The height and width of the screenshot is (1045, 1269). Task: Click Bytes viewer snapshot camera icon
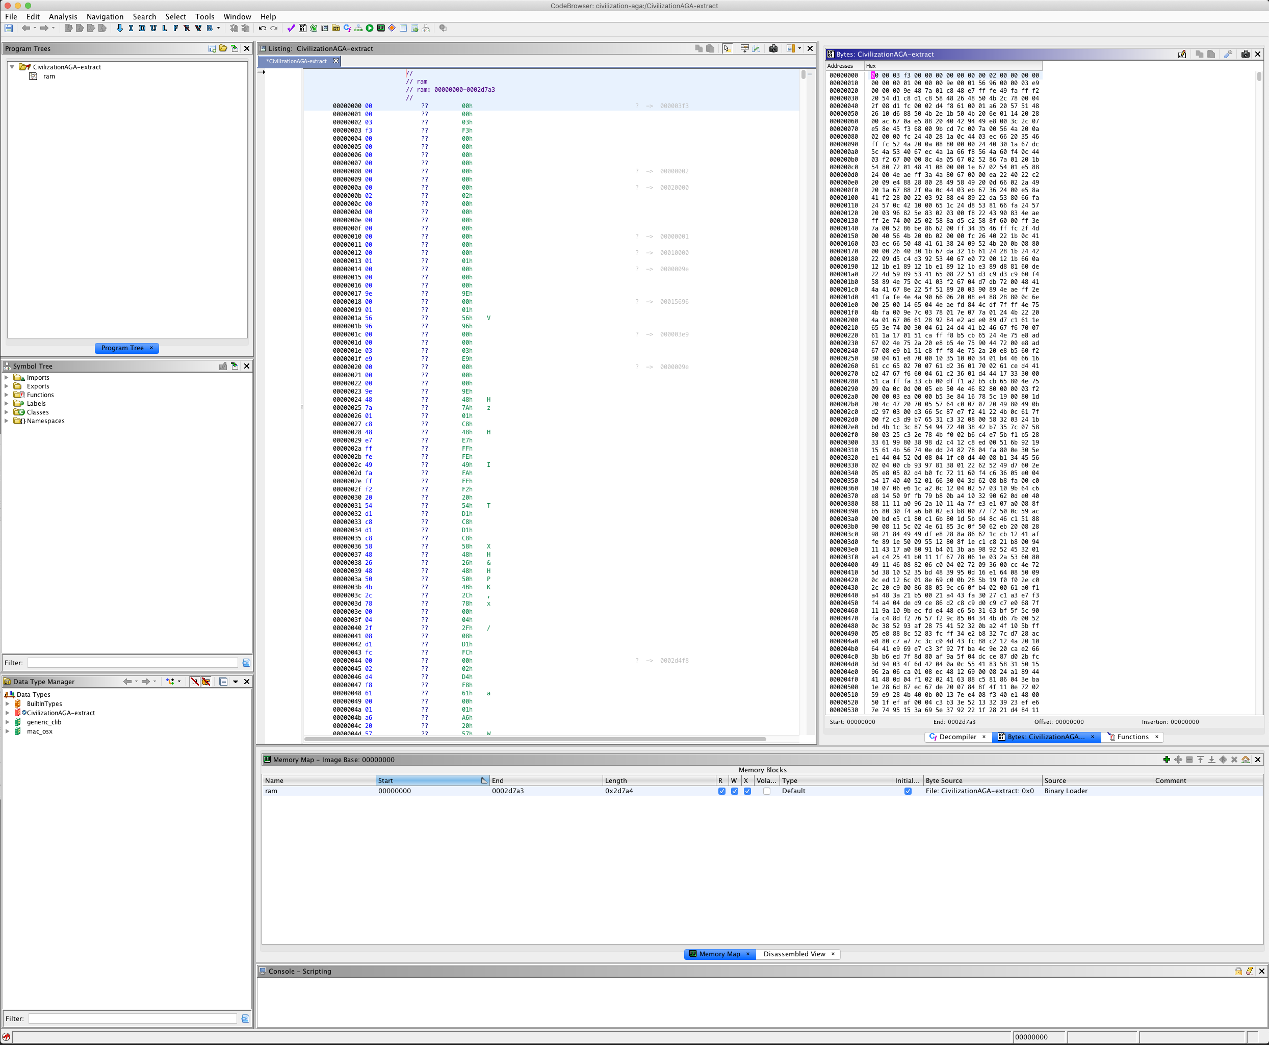tap(1246, 54)
